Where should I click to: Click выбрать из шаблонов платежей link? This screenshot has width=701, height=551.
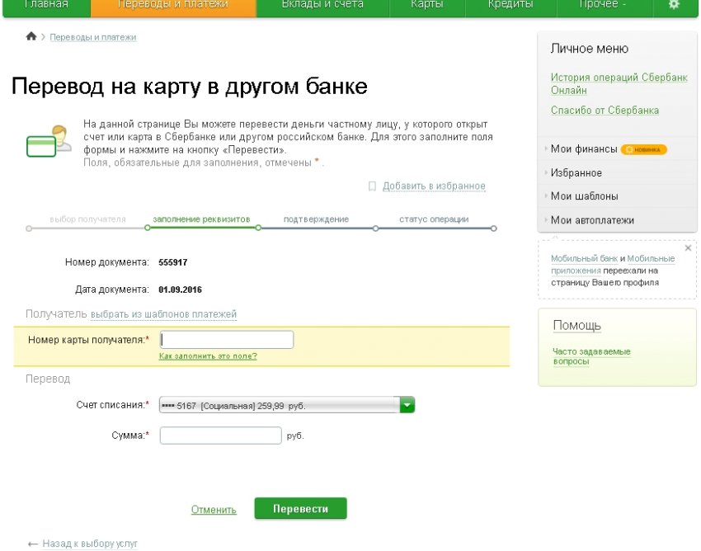(163, 314)
